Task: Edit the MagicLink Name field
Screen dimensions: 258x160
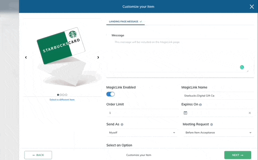Action: point(218,96)
